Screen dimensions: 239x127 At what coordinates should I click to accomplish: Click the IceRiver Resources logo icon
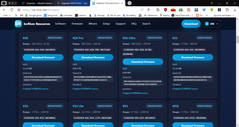(x=18, y=24)
